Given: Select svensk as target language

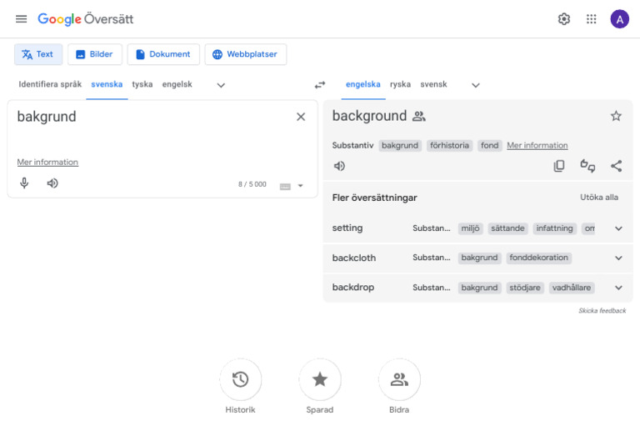Looking at the screenshot, I should pos(433,84).
